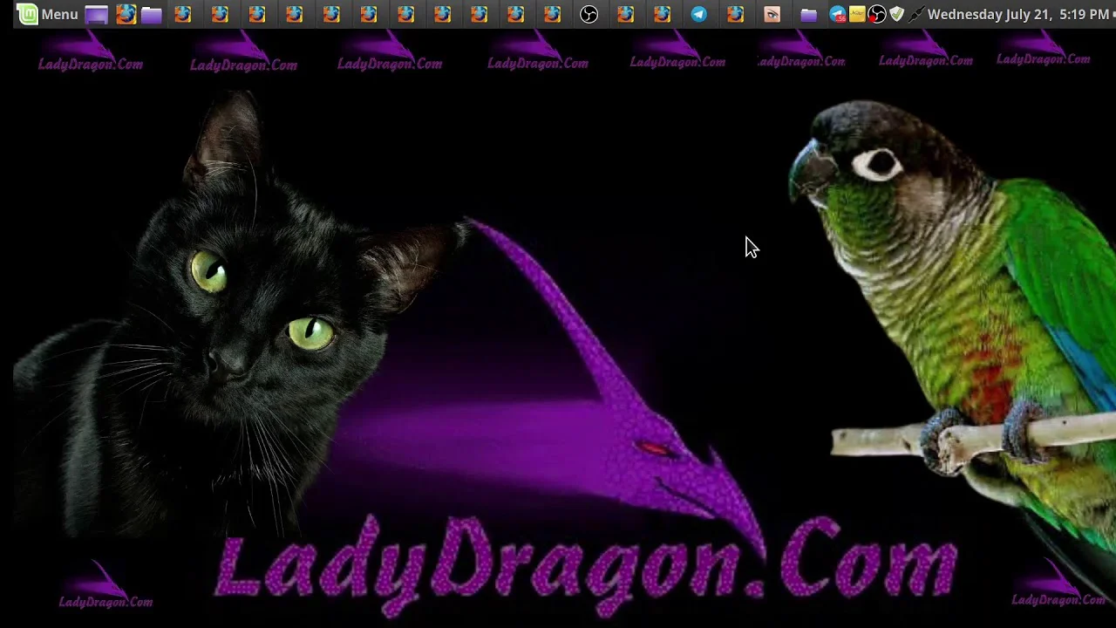This screenshot has height=628, width=1116.
Task: Click the purple Show Desktop icon
Action: click(97, 14)
